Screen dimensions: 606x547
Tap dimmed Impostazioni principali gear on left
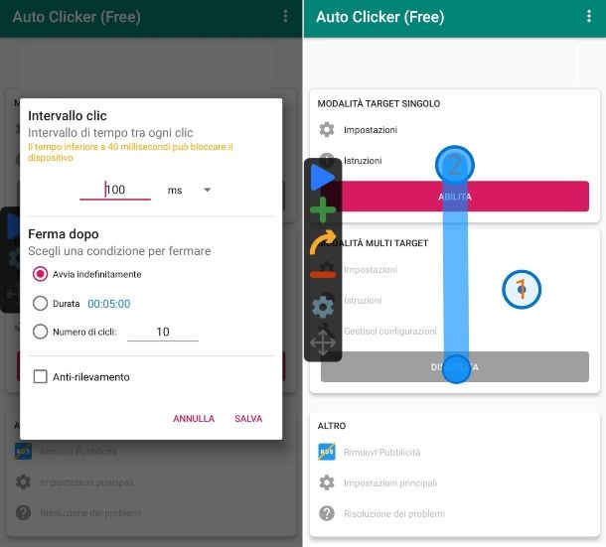tap(23, 482)
